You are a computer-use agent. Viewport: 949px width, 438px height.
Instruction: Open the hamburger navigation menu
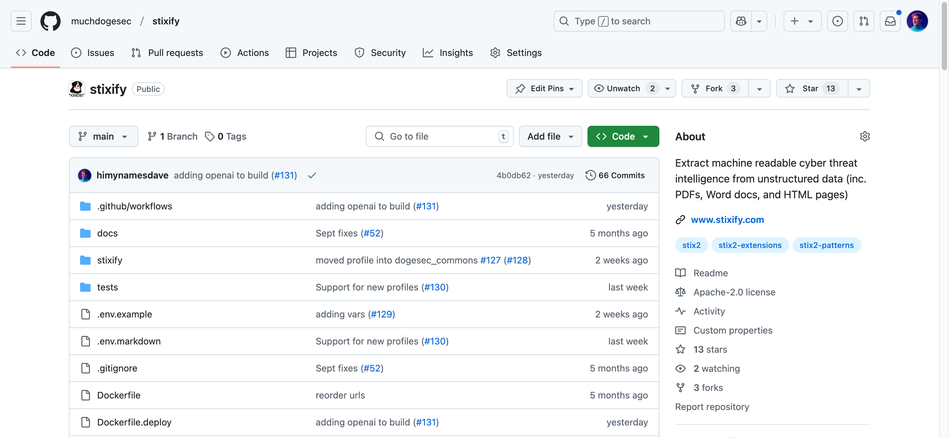pos(21,21)
